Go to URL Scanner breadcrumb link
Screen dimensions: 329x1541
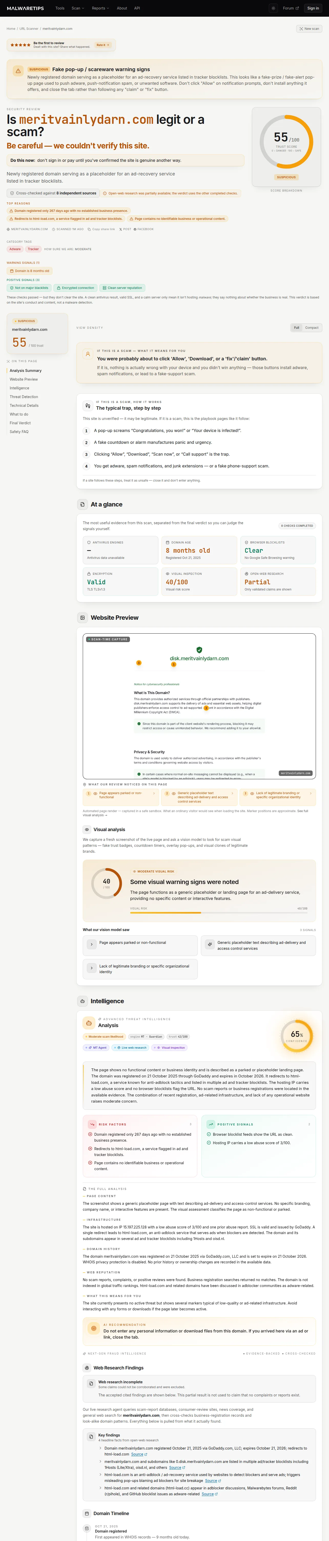point(29,29)
